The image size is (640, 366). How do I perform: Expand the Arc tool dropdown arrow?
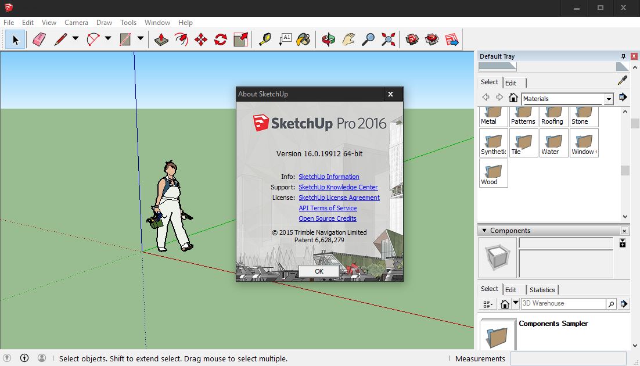coord(108,38)
